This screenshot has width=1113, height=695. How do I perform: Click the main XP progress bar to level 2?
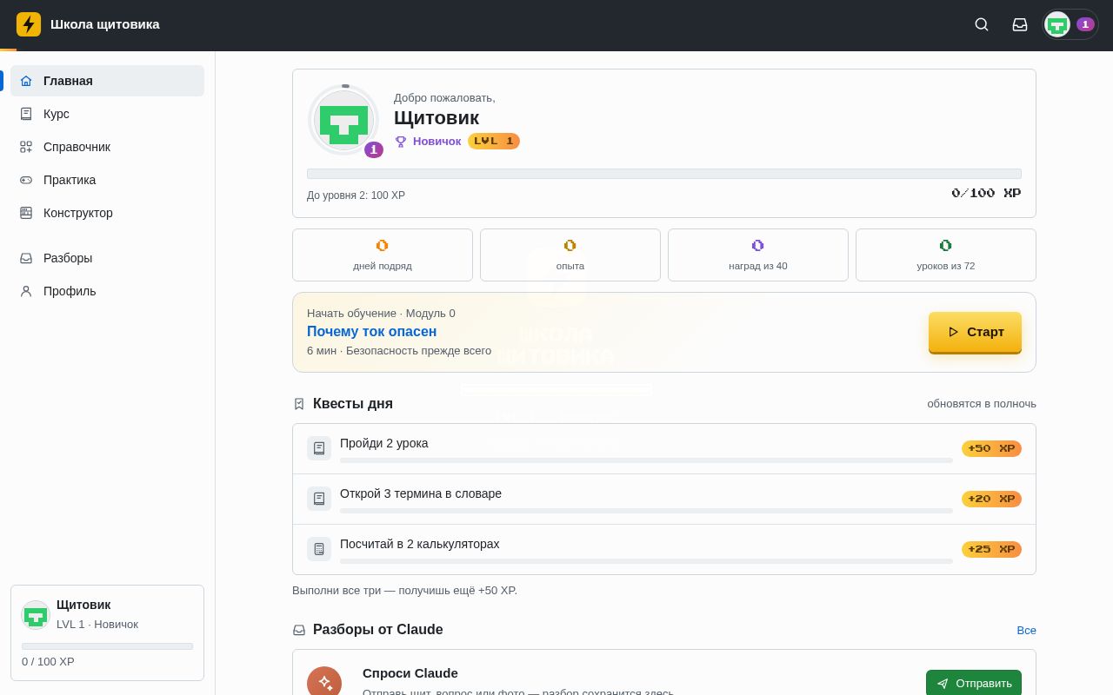664,174
